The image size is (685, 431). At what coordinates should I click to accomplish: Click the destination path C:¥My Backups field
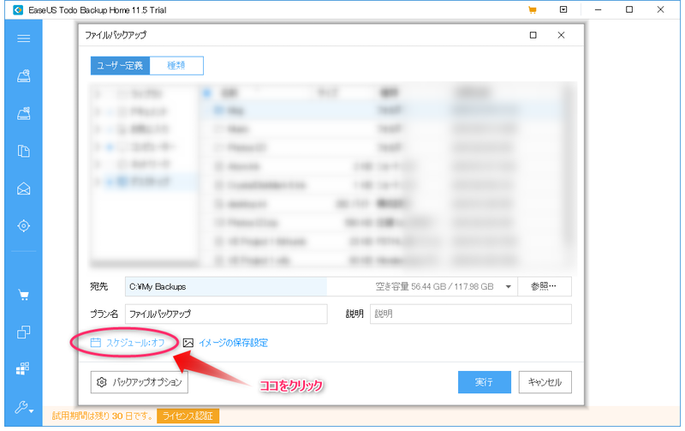pyautogui.click(x=321, y=287)
